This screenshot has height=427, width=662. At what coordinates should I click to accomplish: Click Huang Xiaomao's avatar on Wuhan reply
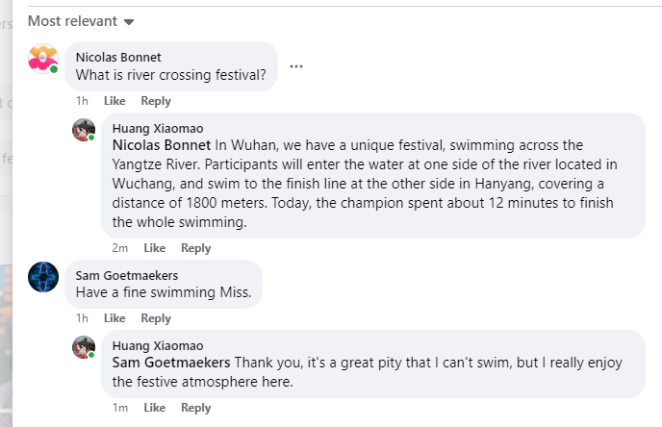click(84, 130)
